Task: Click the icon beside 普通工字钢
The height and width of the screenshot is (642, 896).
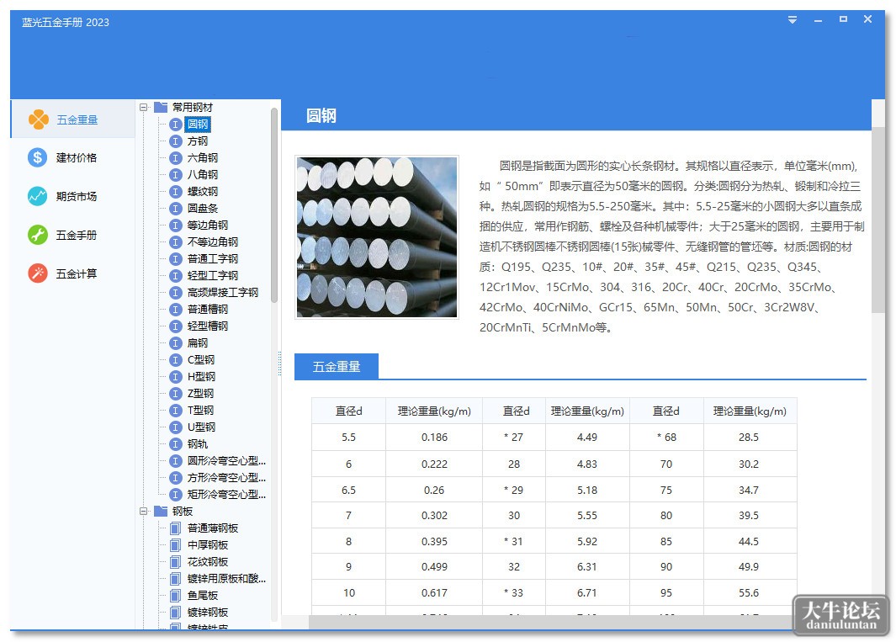Action: pyautogui.click(x=176, y=259)
